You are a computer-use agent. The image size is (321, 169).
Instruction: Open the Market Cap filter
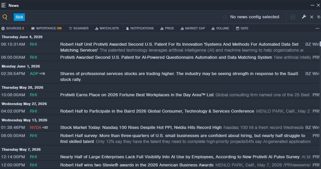[193, 28]
